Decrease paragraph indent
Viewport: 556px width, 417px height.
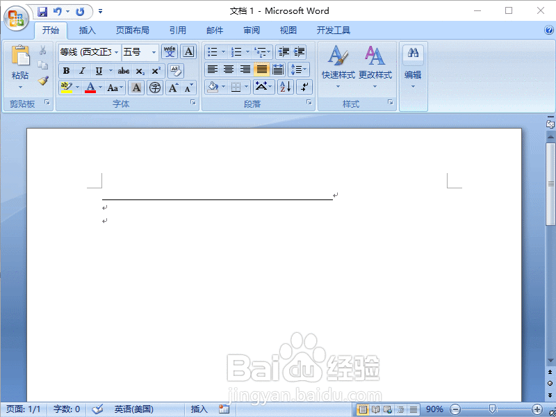pyautogui.click(x=284, y=52)
